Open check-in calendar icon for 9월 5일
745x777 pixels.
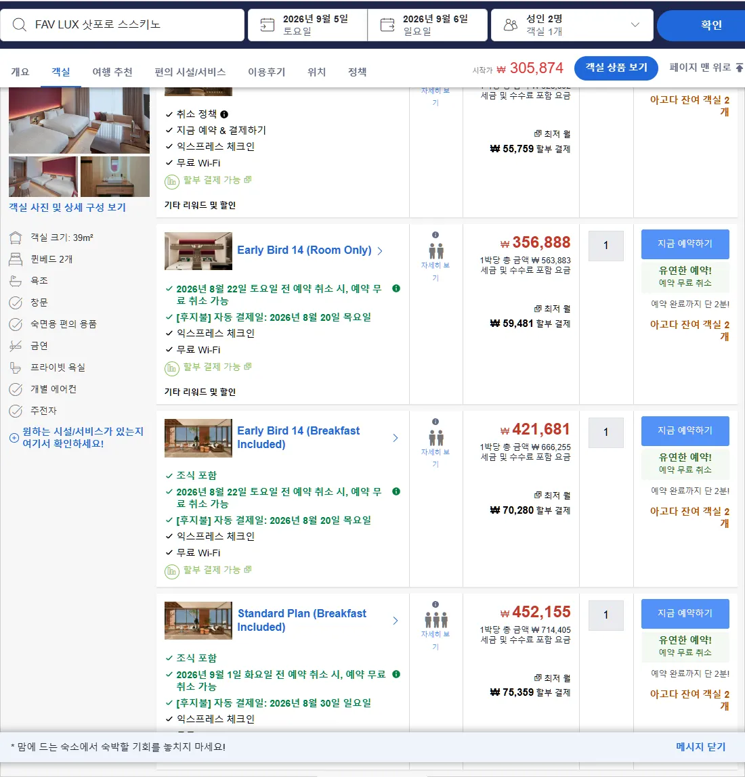coord(268,25)
